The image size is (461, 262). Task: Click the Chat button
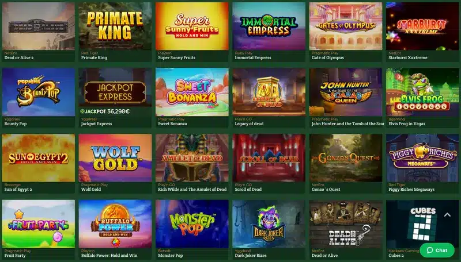pos(437,250)
